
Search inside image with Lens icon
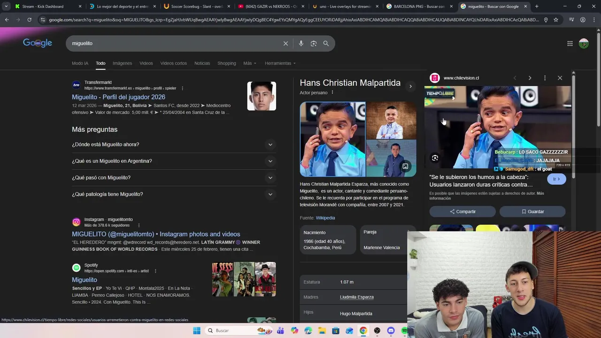pyautogui.click(x=435, y=158)
